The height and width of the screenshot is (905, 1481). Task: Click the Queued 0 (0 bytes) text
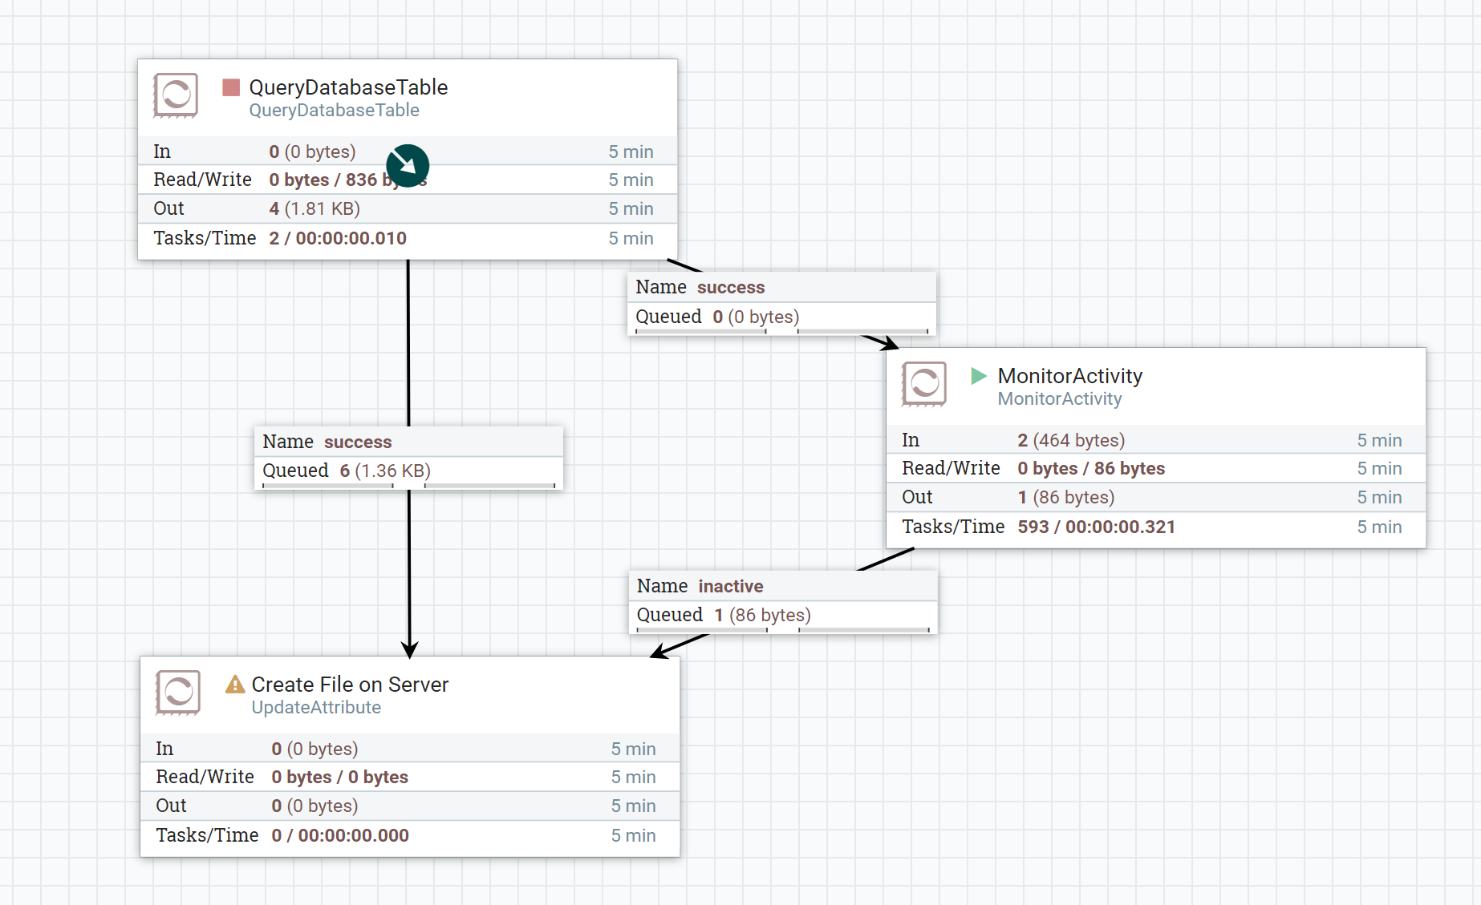point(716,317)
